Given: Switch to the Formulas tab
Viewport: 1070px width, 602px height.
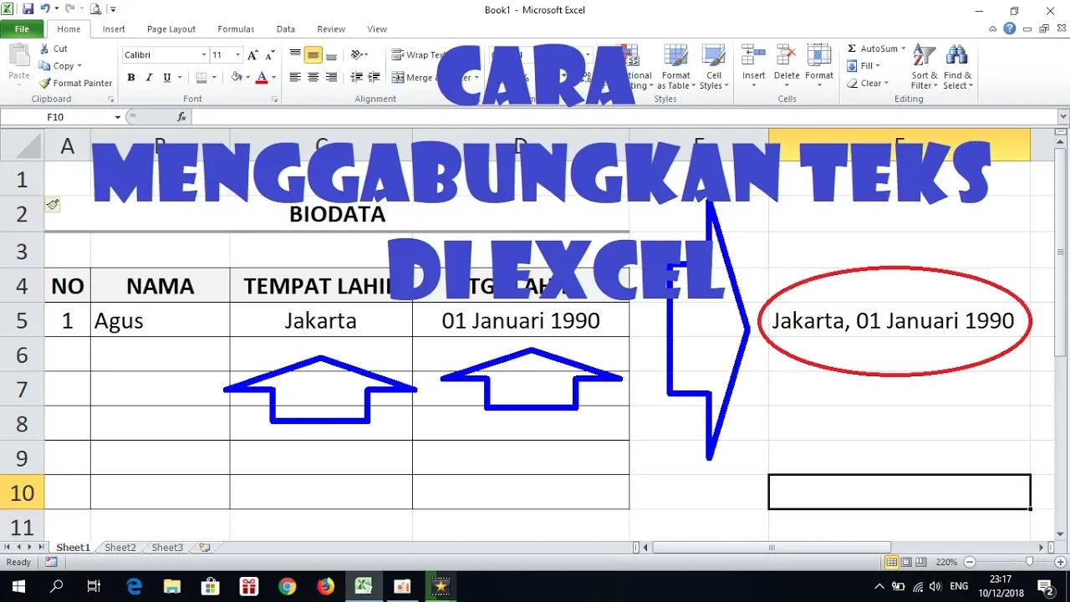Looking at the screenshot, I should [x=236, y=29].
